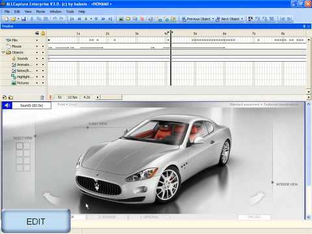This screenshot has height=234, width=312.
Task: Toggle visibility dot for Sounds track
Action: [x=37, y=58]
